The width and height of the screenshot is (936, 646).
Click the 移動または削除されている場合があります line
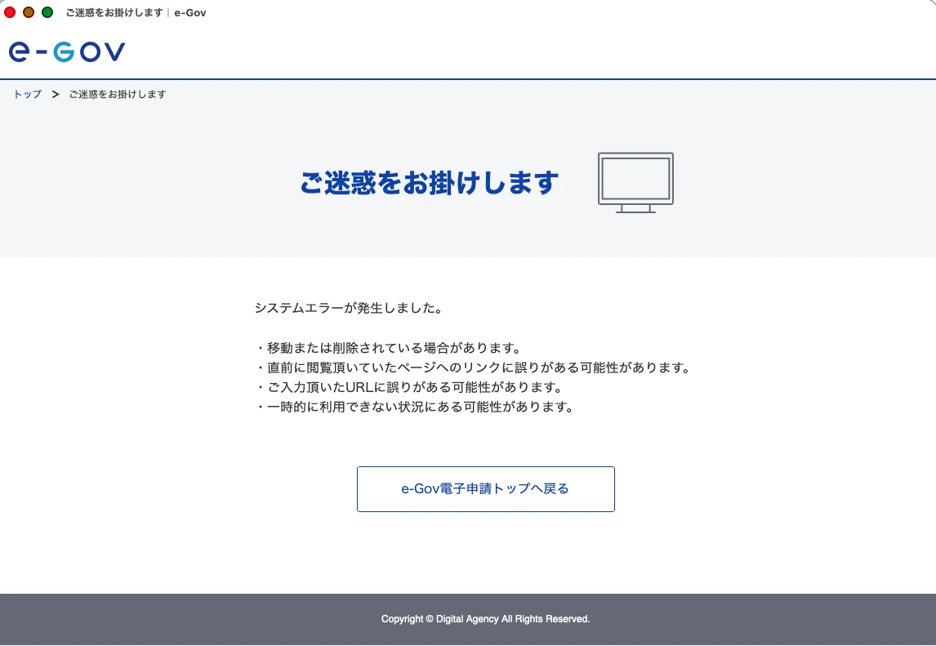pos(390,347)
